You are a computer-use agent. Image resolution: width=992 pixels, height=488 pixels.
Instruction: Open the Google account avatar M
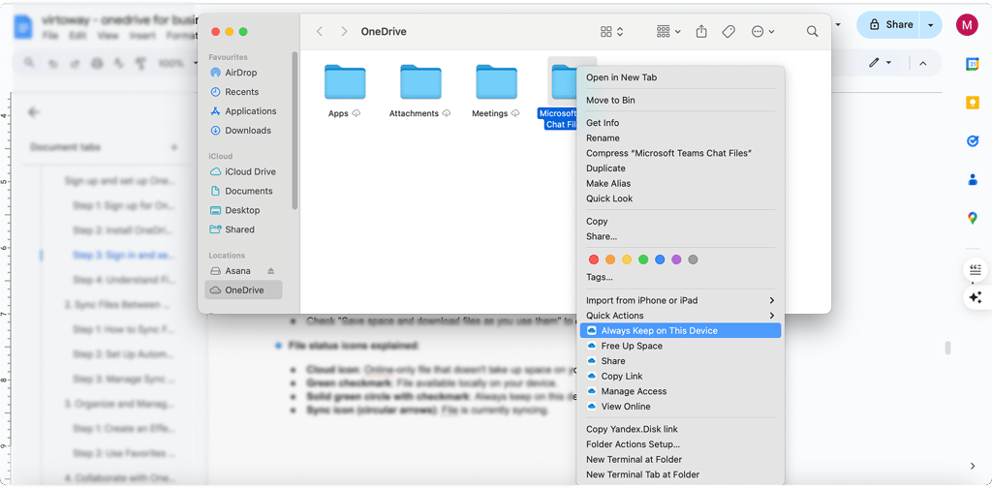pyautogui.click(x=968, y=25)
